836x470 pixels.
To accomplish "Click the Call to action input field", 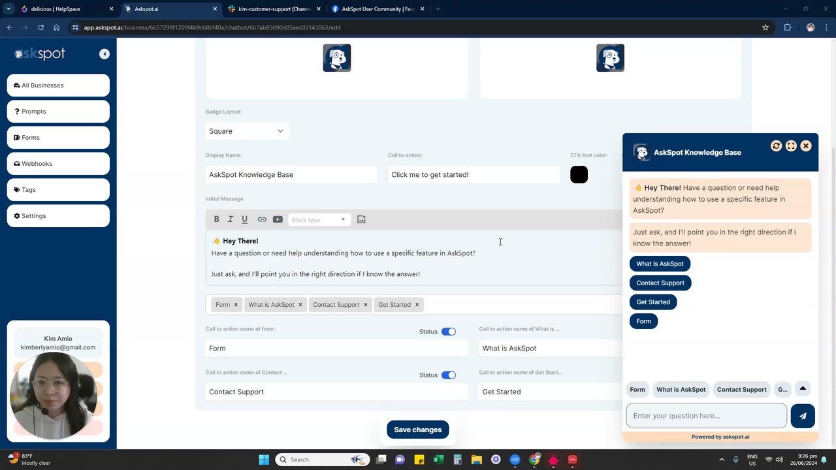I will coord(474,174).
